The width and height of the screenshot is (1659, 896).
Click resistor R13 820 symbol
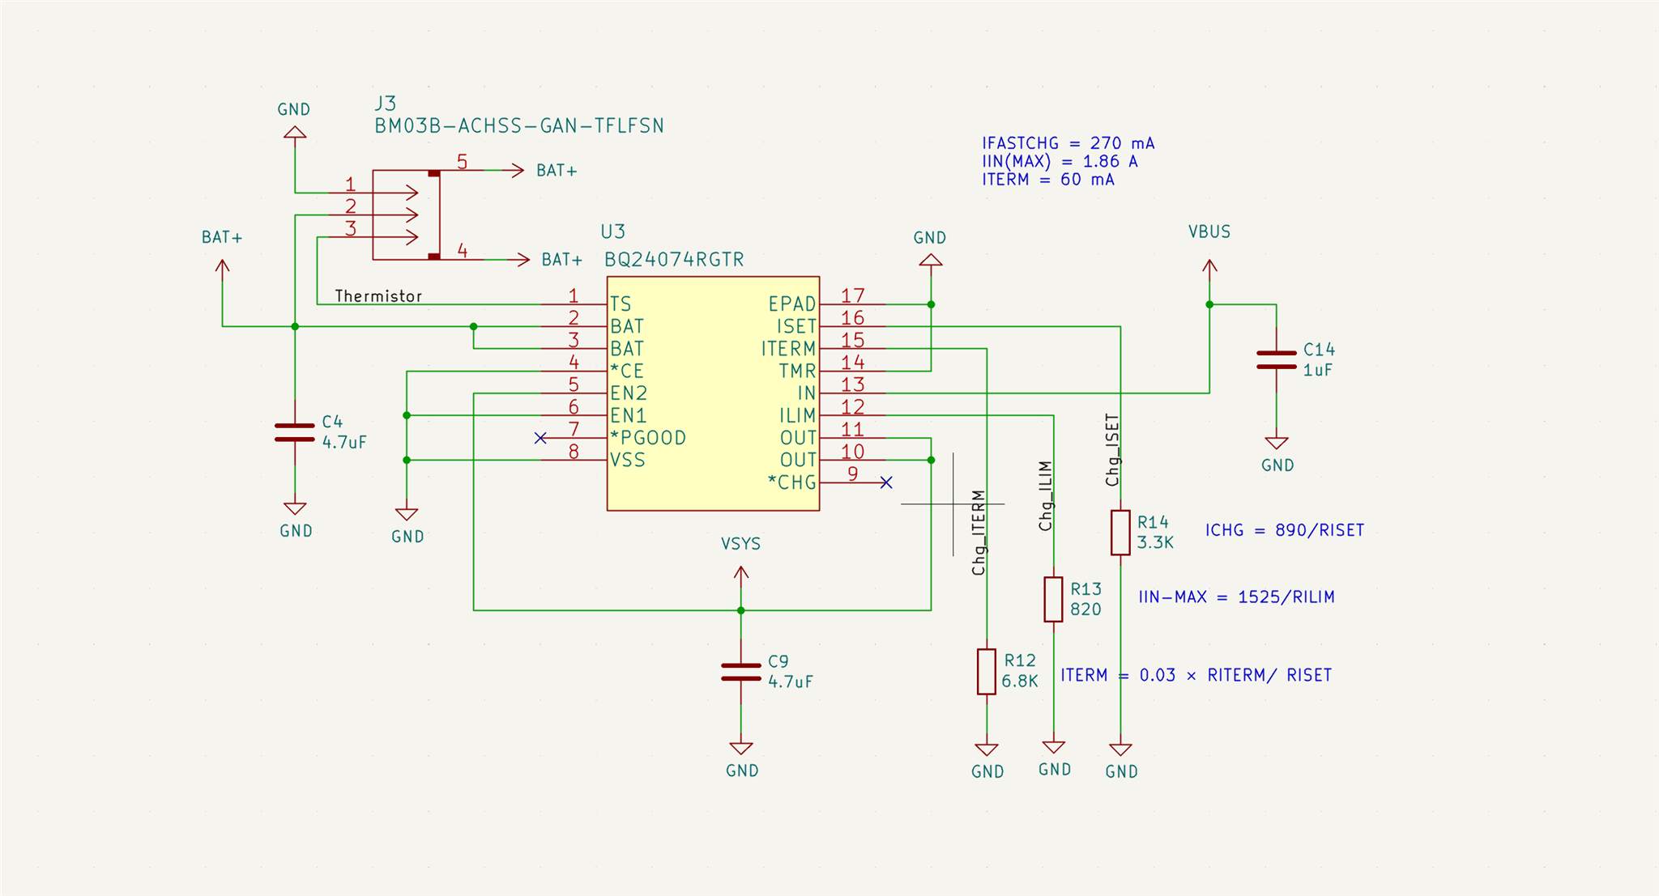1053,599
